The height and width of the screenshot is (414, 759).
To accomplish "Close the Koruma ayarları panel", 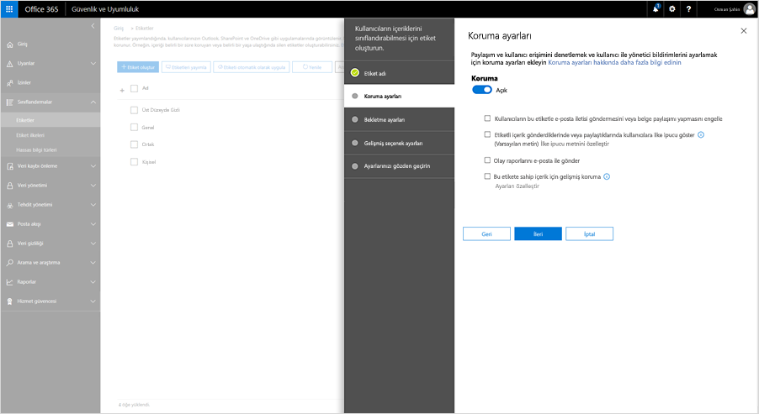I will coord(743,30).
